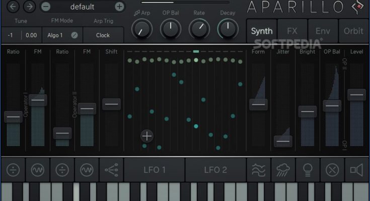Viewport: 370px width, 201px height.
Task: Select the rain cloud Jitter icon
Action: point(282,170)
